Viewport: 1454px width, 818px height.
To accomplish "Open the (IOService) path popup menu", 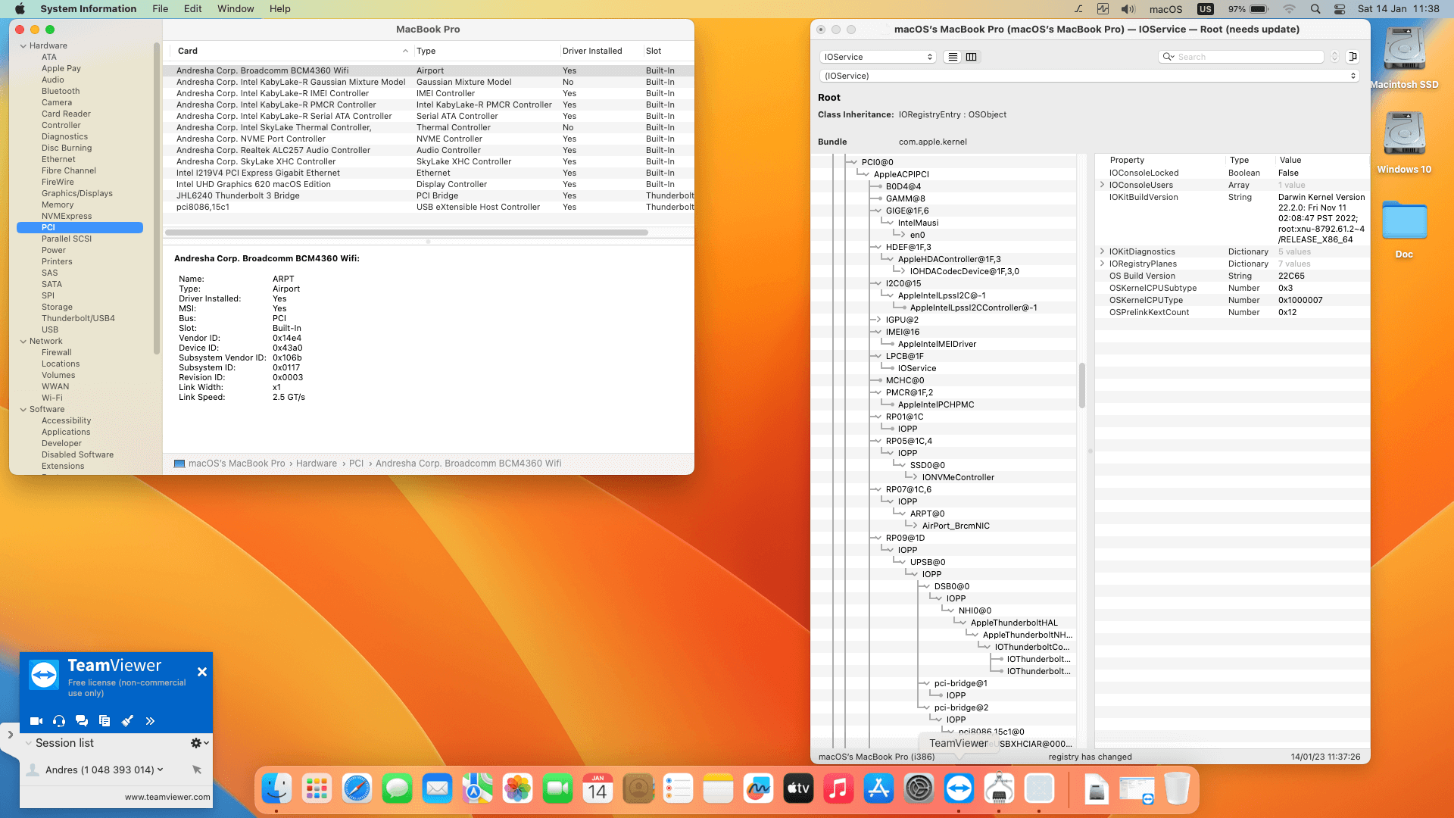I will 1089,76.
